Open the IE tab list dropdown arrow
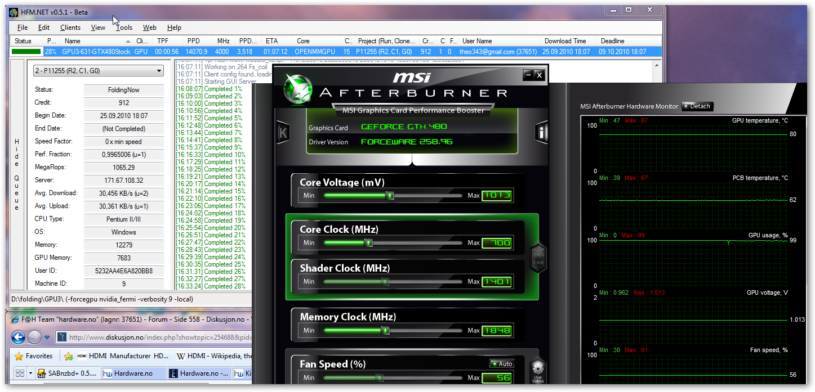The width and height of the screenshot is (815, 392). (x=30, y=373)
